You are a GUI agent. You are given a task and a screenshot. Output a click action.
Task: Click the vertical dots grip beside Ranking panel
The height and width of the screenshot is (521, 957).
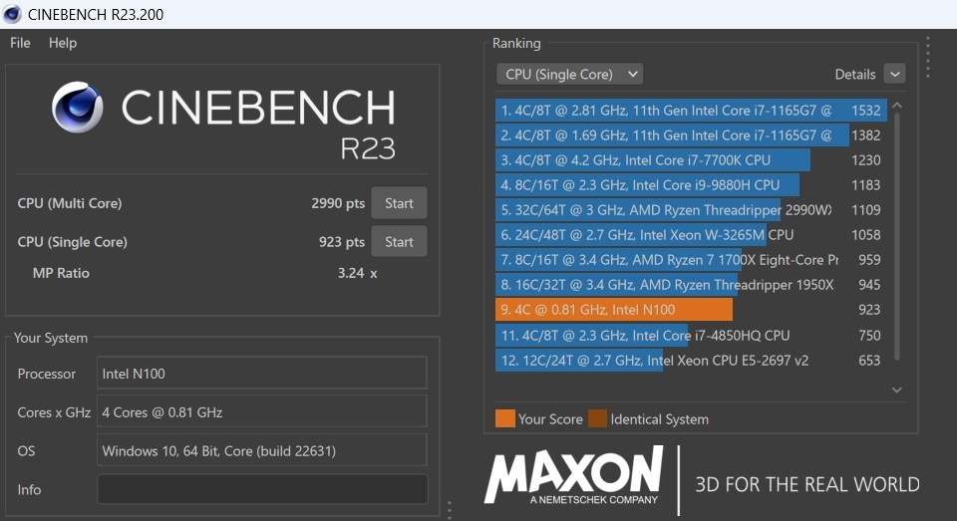click(928, 57)
